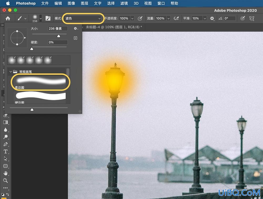Toggle pressure for opacity icon
This screenshot has height=199, width=263.
pos(140,18)
